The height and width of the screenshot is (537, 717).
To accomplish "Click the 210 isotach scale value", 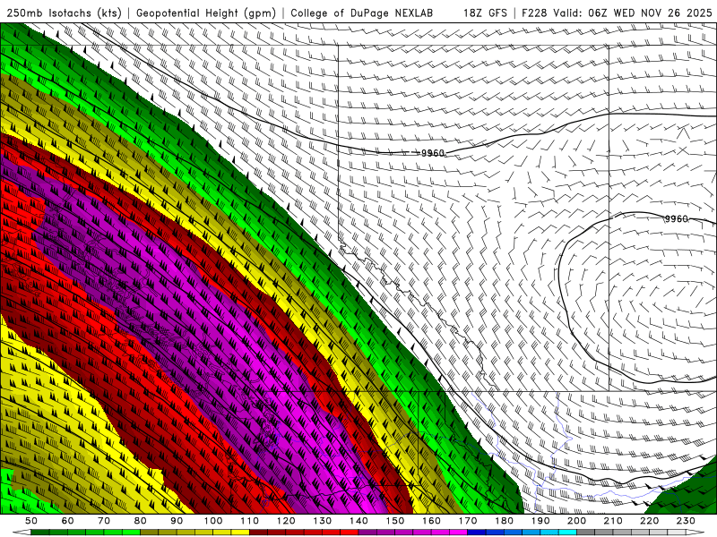I will [x=613, y=521].
